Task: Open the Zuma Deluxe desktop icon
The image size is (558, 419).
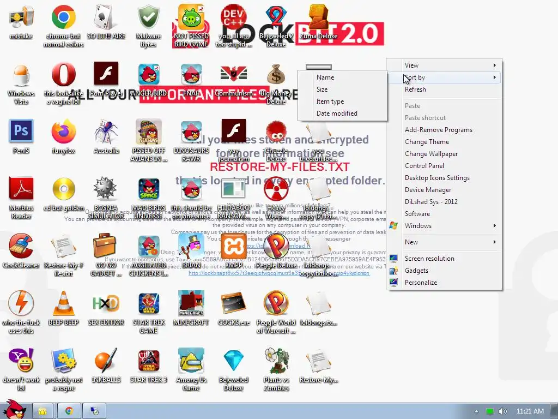Action: tap(318, 22)
